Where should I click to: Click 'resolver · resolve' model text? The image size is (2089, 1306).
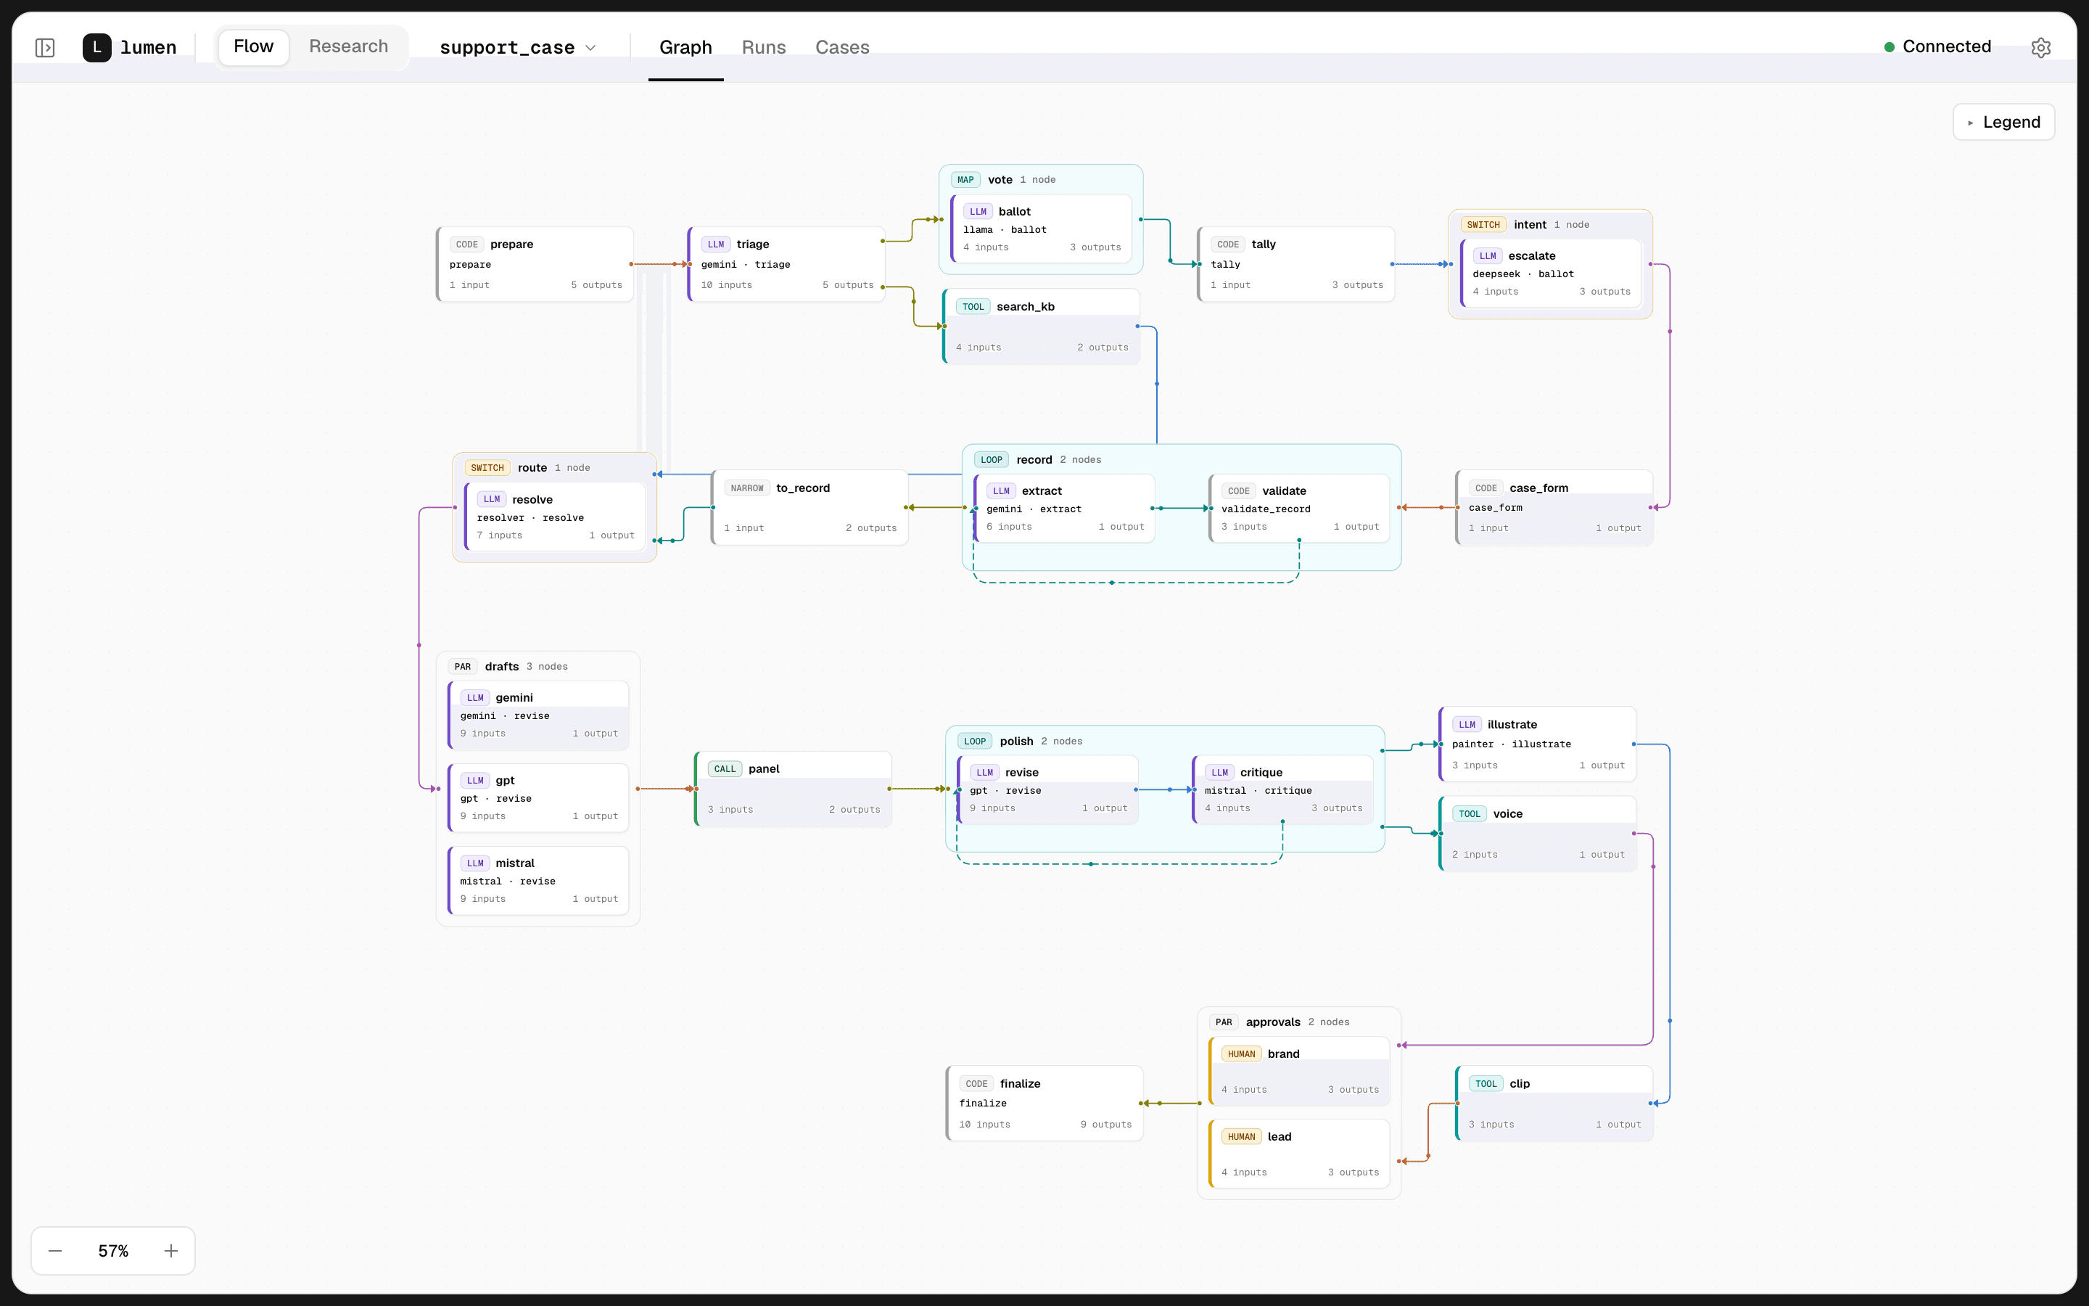[530, 517]
